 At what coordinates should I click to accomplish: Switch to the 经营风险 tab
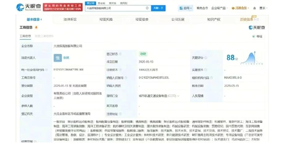106,19
